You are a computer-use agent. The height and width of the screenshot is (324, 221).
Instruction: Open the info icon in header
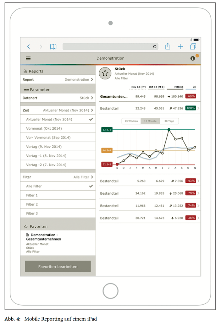[193, 58]
